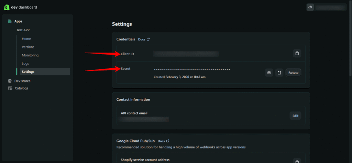Click the Settings page heading
Image resolution: width=352 pixels, height=163 pixels.
tap(122, 24)
